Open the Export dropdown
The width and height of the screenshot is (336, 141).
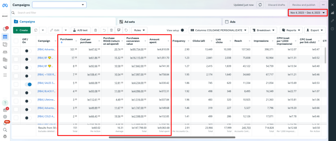[315, 30]
